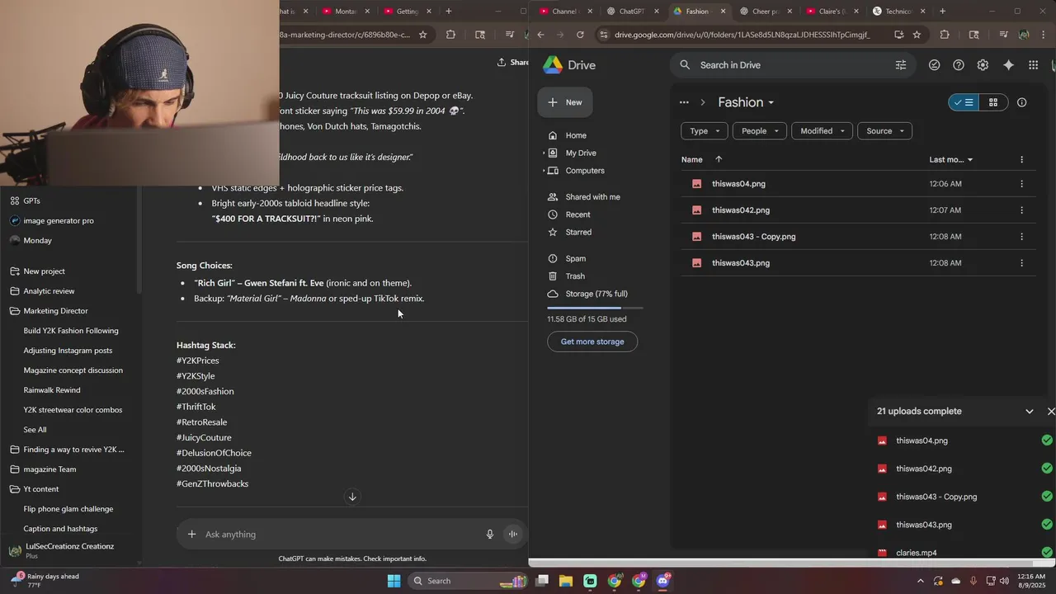
Task: View details info icon in Fashion folder
Action: (1022, 102)
